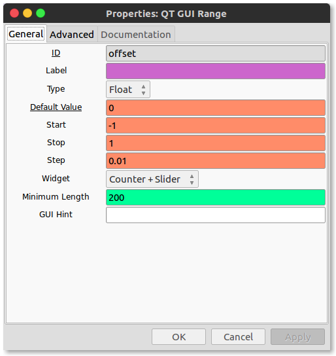Viewport: 336px width, 356px height.
Task: Click the Float dropdown arrows
Action: [x=143, y=90]
